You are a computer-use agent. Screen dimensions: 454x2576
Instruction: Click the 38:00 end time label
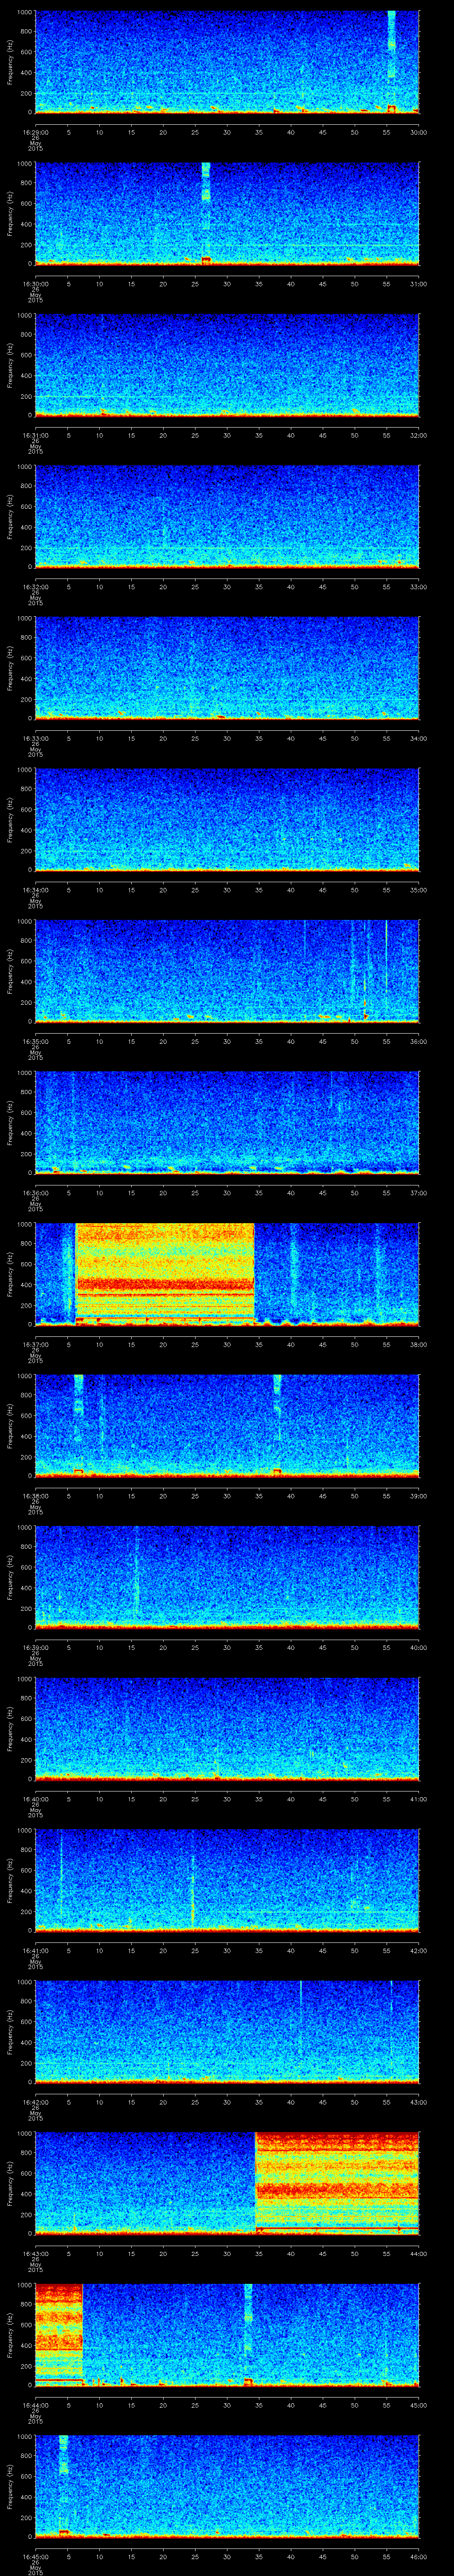[x=418, y=1344]
